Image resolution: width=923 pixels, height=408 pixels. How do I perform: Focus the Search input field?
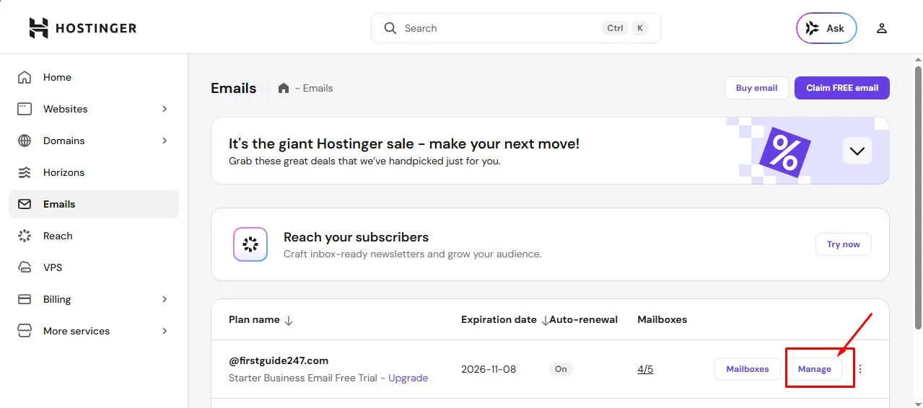click(516, 28)
